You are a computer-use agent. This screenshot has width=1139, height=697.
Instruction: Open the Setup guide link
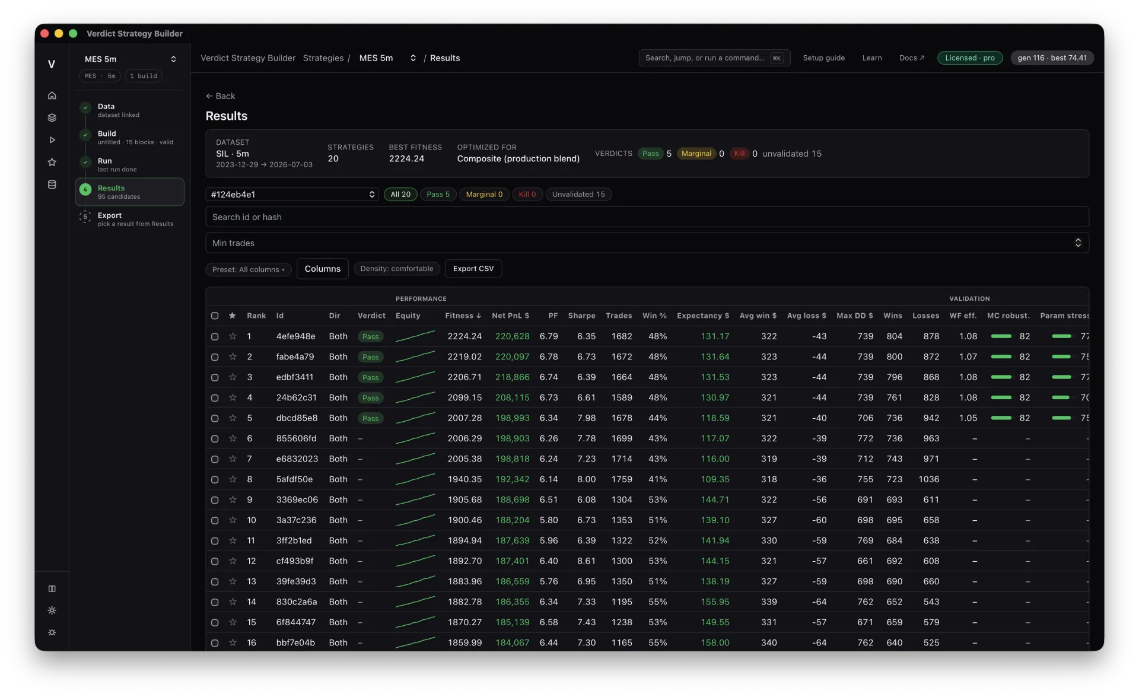point(823,58)
